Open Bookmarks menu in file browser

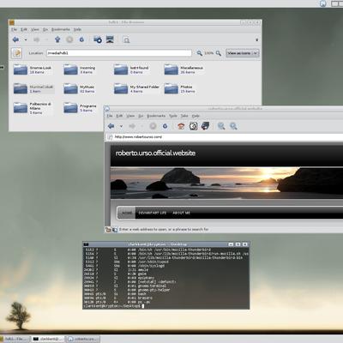(x=60, y=29)
